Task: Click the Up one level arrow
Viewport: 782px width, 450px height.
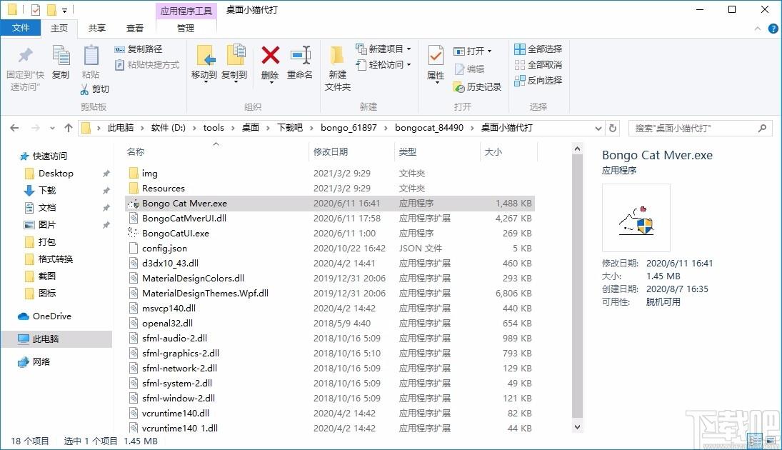Action: tap(69, 129)
